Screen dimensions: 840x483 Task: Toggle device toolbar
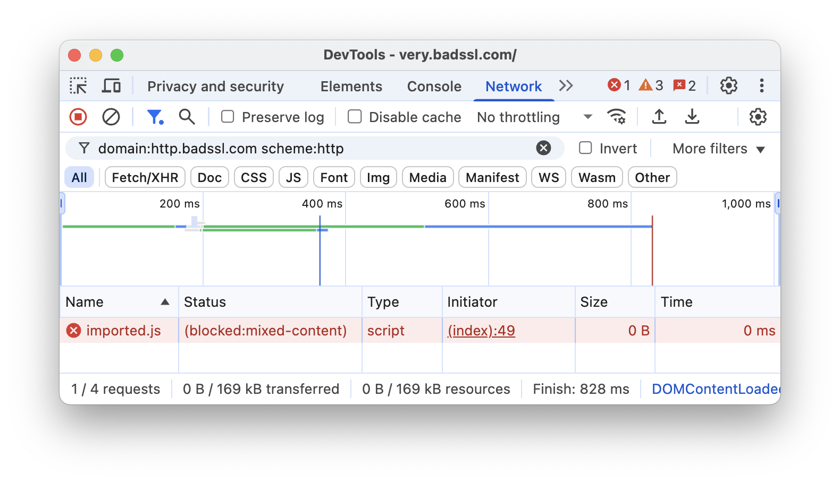(111, 85)
